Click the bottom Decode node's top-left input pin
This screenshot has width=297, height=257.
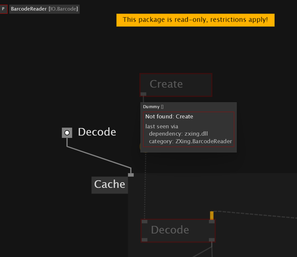click(144, 222)
